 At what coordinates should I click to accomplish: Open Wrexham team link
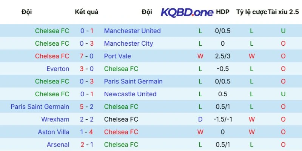pyautogui.click(x=55, y=119)
